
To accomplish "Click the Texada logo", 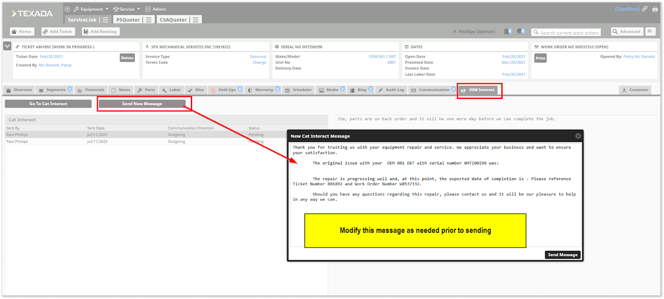I will (32, 14).
